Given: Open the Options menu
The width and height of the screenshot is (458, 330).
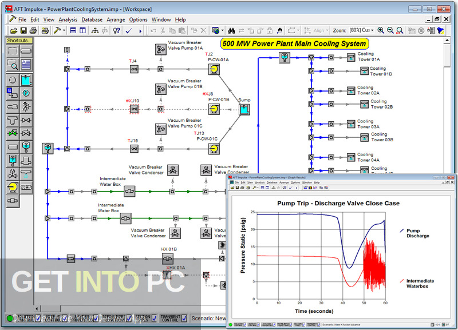Looking at the screenshot, I should pos(138,19).
